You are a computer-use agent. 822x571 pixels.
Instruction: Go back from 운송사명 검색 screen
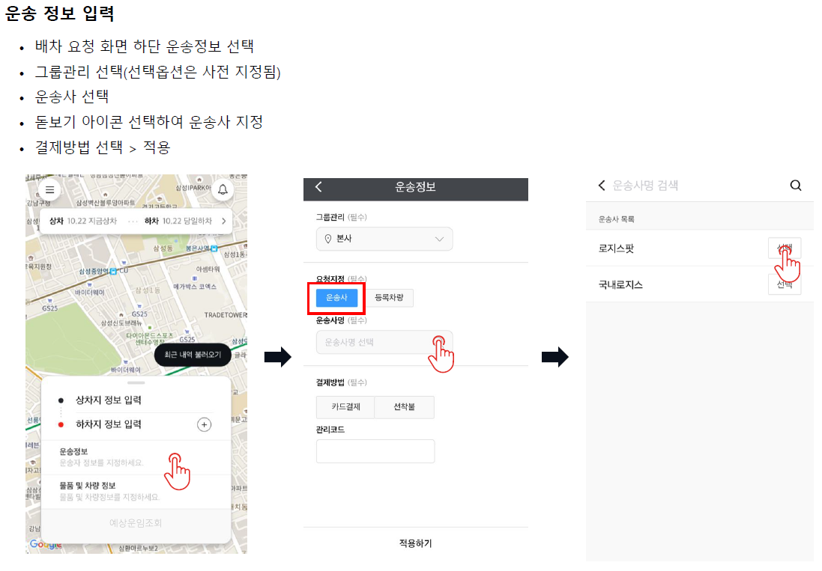[x=602, y=186]
